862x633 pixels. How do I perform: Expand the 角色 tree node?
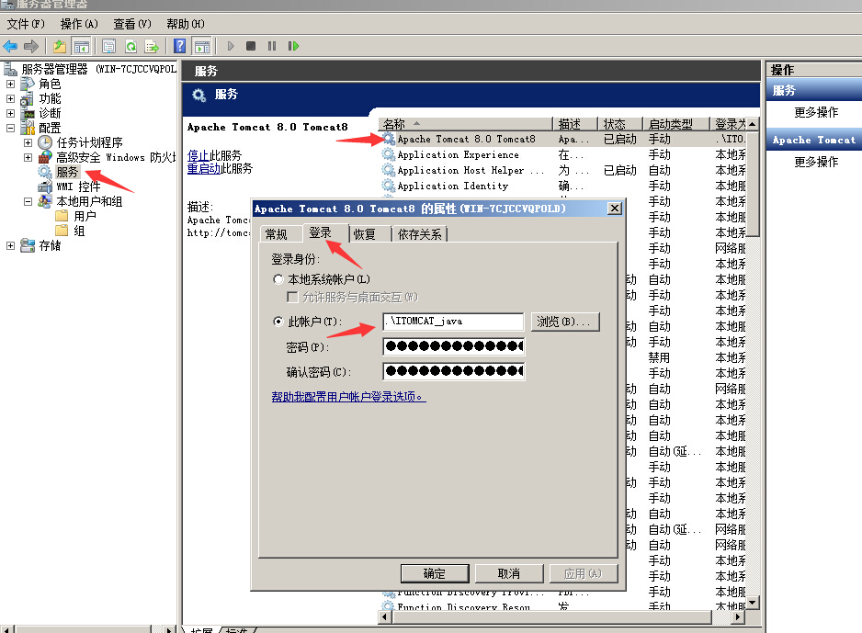[11, 85]
